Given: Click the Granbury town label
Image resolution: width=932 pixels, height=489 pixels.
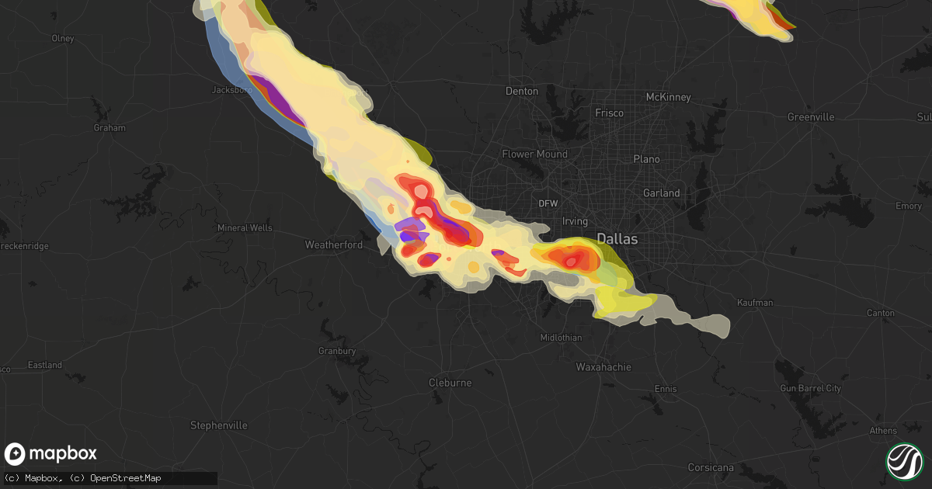Looking at the screenshot, I should click(337, 352).
